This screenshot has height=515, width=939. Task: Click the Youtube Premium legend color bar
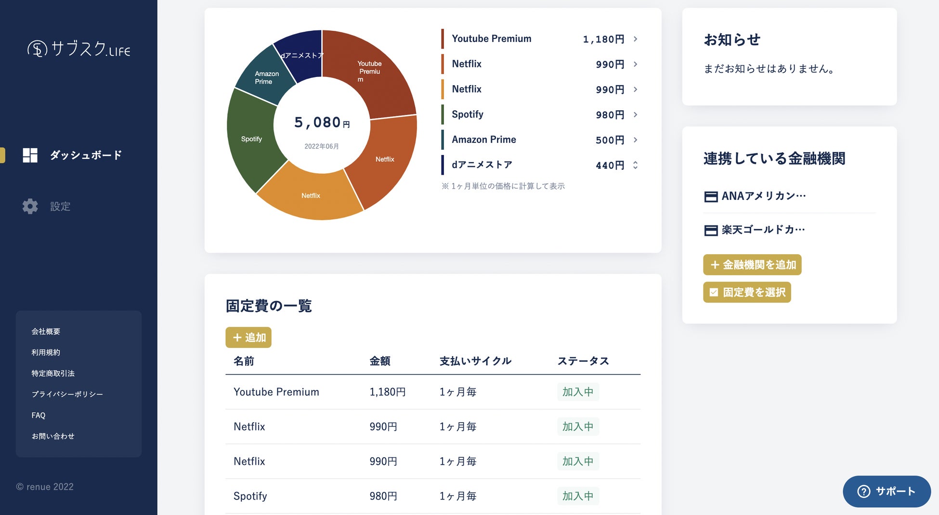(443, 39)
